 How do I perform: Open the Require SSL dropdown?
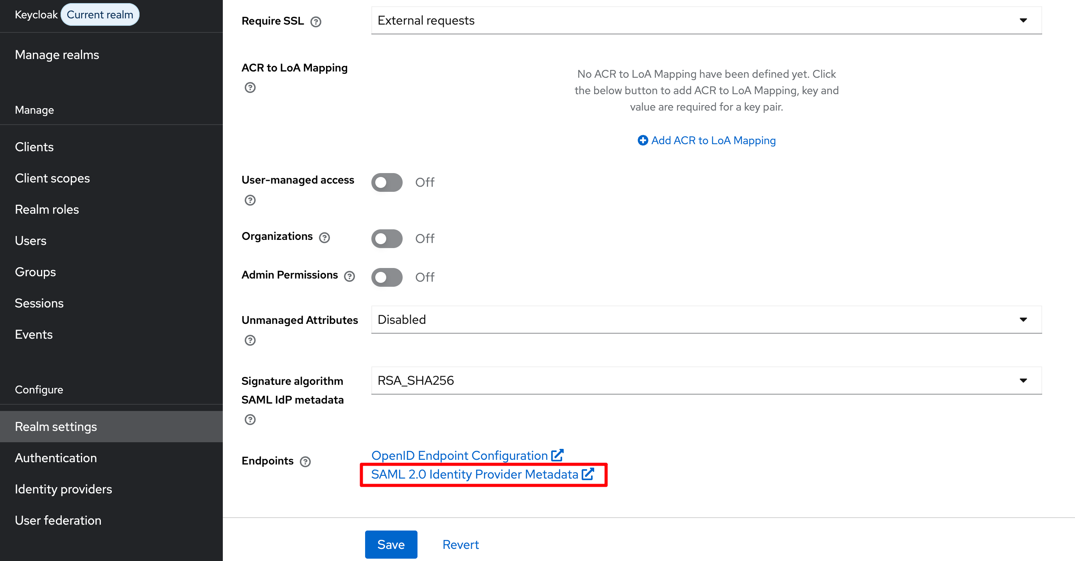706,20
